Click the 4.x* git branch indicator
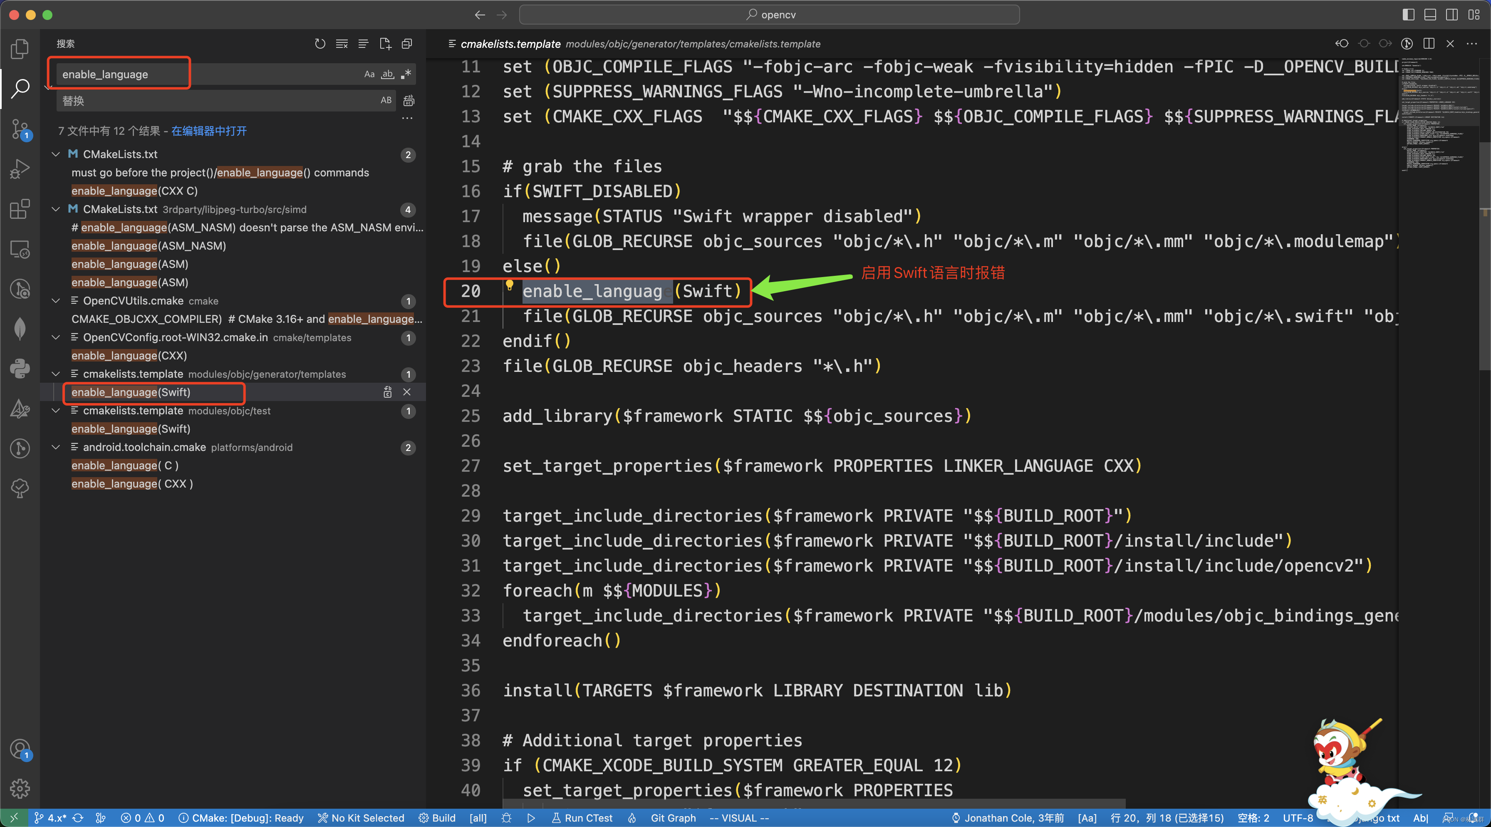This screenshot has width=1491, height=827. click(50, 818)
